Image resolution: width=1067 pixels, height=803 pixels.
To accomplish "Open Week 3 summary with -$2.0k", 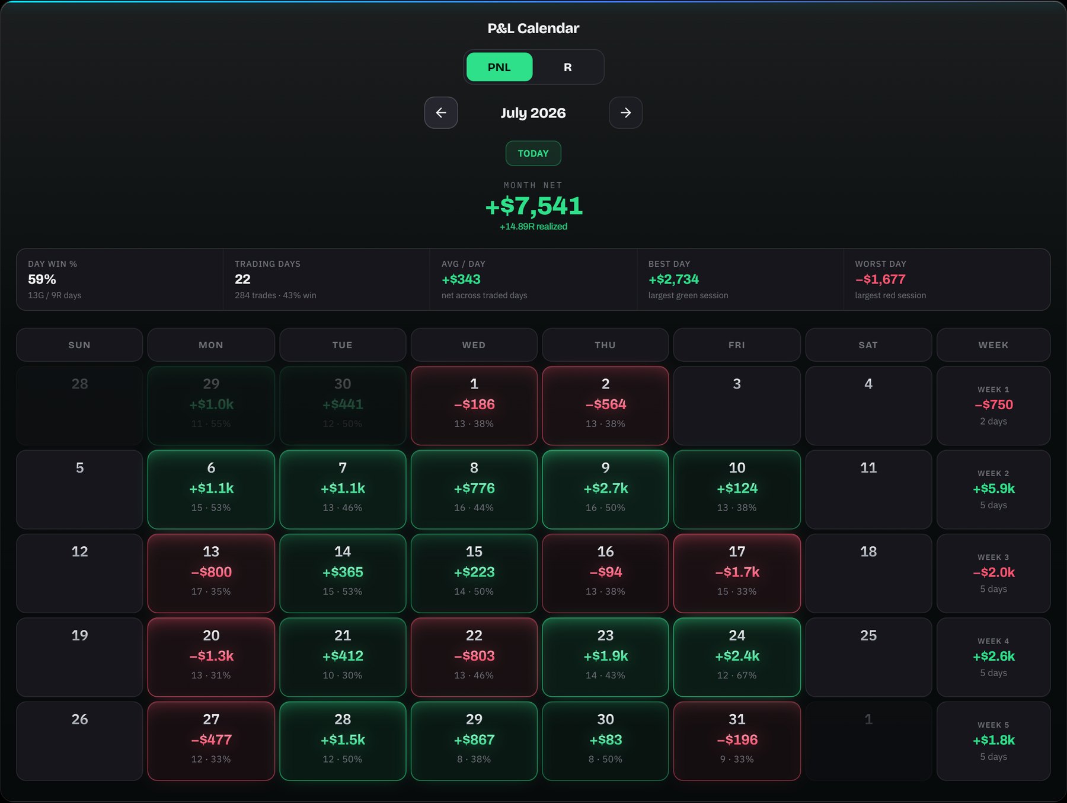I will pos(993,573).
